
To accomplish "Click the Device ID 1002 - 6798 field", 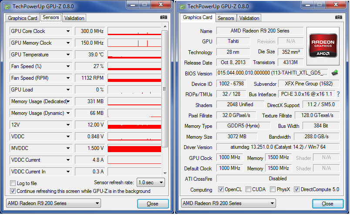I will pyautogui.click(x=231, y=84).
